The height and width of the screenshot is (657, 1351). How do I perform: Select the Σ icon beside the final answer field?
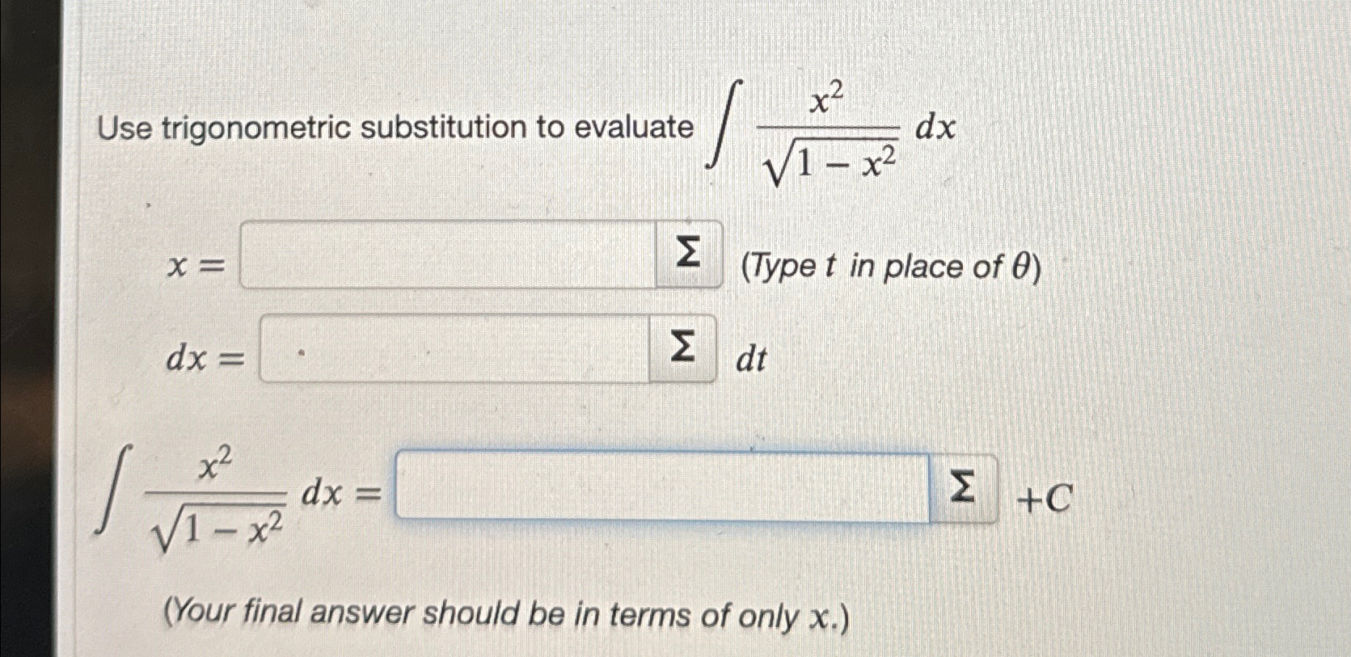click(964, 487)
